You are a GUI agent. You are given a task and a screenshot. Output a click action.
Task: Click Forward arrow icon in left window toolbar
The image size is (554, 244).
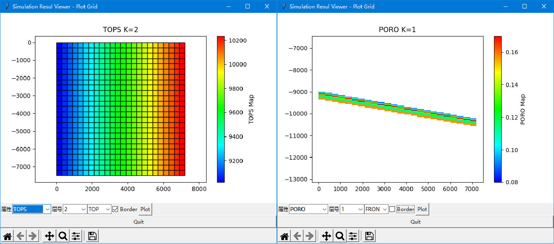click(x=33, y=236)
